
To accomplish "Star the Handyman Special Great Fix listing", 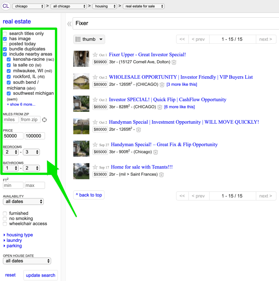I will click(x=95, y=145).
